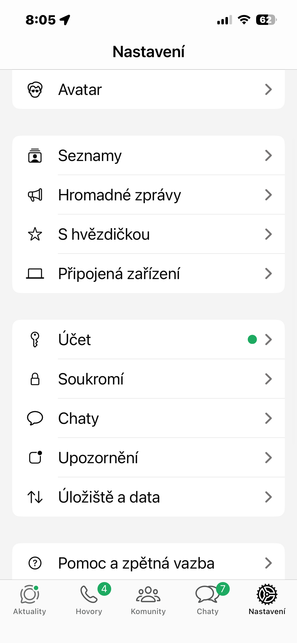
Task: Open Účet via its right chevron
Action: [x=268, y=340]
